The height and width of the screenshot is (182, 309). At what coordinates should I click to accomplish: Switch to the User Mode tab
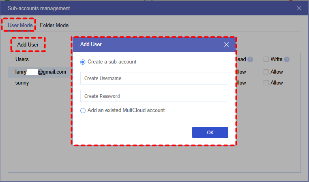[x=20, y=25]
